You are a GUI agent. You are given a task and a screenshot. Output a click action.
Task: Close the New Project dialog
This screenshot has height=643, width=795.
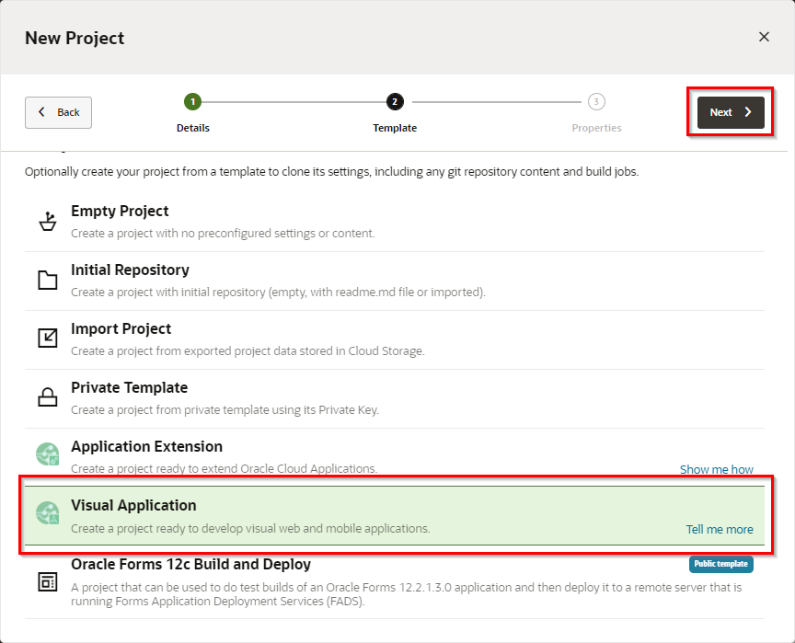click(763, 37)
